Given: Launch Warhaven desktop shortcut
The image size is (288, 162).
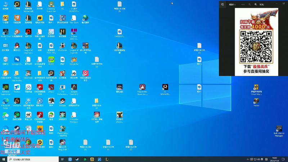Looking at the screenshot, I should click(x=62, y=47).
